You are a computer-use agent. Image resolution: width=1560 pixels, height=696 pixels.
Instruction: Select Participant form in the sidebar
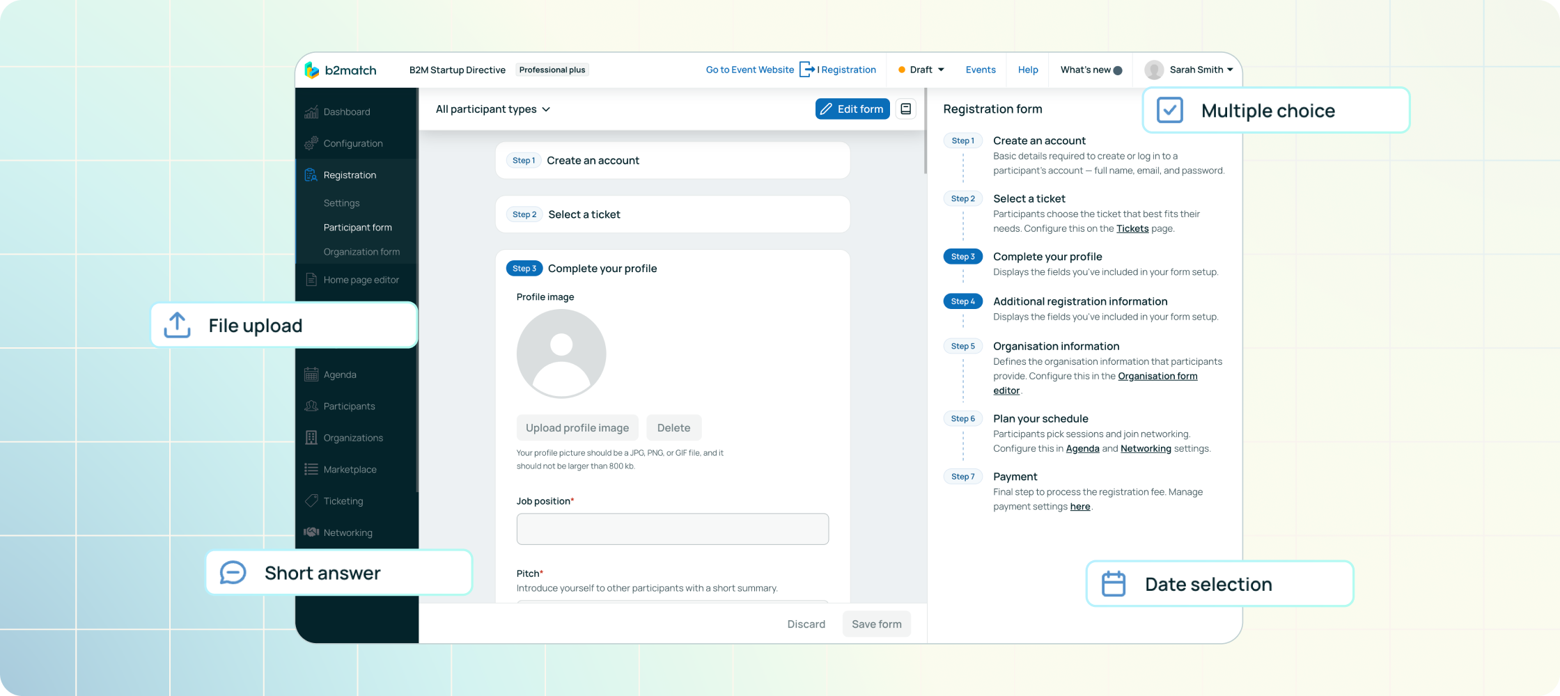(357, 228)
